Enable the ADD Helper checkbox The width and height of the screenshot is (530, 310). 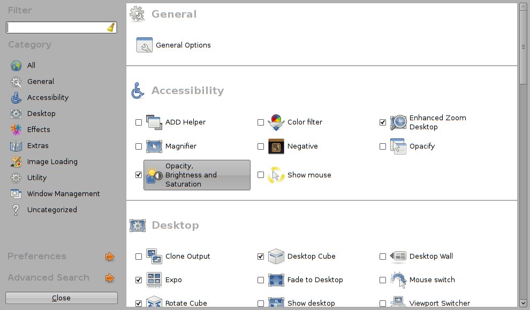(x=139, y=122)
